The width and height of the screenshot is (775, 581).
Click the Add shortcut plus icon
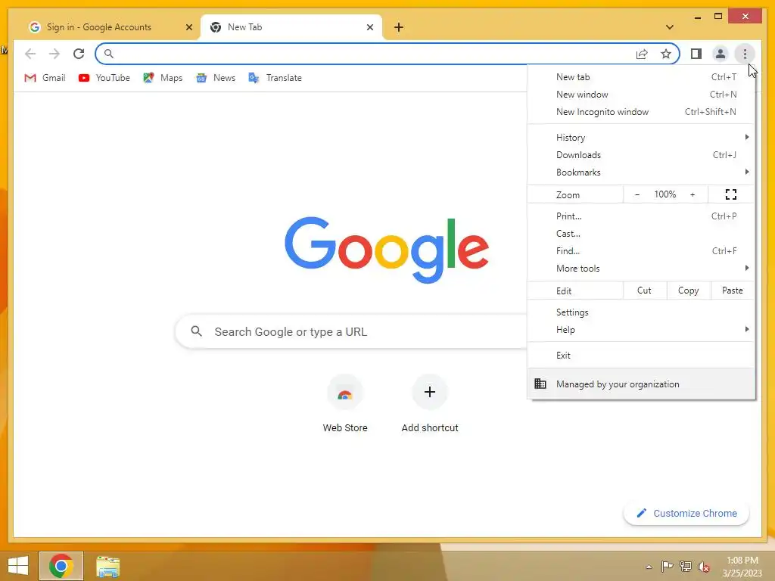coord(430,392)
